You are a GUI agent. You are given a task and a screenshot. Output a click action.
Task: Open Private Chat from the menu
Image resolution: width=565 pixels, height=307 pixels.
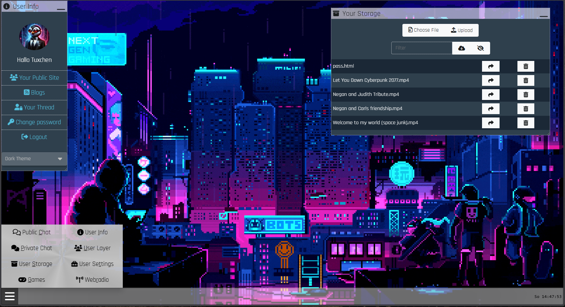coord(32,248)
